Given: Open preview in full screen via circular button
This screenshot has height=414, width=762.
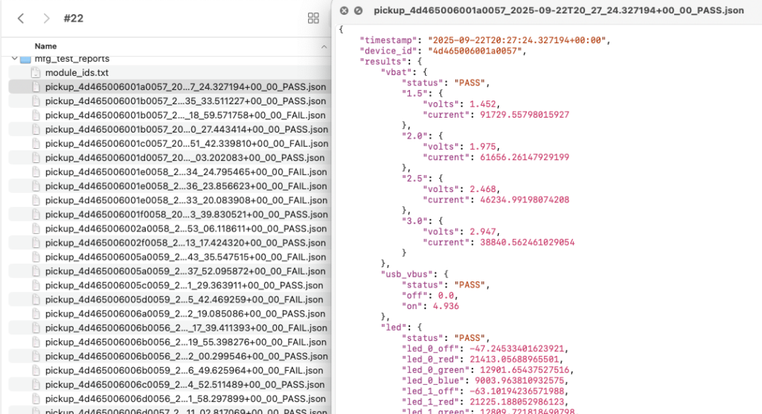Looking at the screenshot, I should [x=358, y=10].
